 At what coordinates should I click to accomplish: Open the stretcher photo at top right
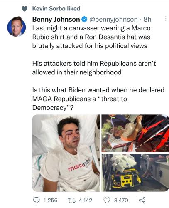tap(135, 133)
